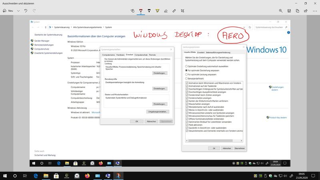The width and height of the screenshot is (320, 180).
Task: Open 'Hardware' tab in Systemeigenschaften
Action: pyautogui.click(x=120, y=55)
